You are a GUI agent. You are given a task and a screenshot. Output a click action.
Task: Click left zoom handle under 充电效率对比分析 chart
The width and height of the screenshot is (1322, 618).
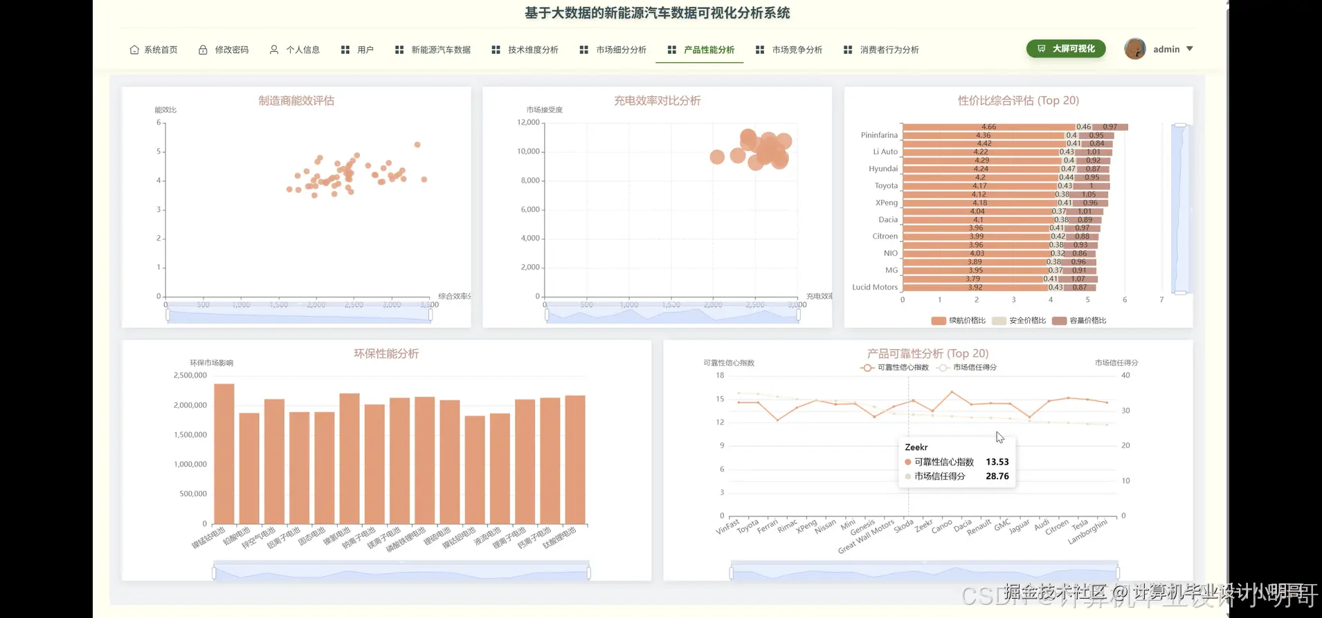pyautogui.click(x=547, y=315)
